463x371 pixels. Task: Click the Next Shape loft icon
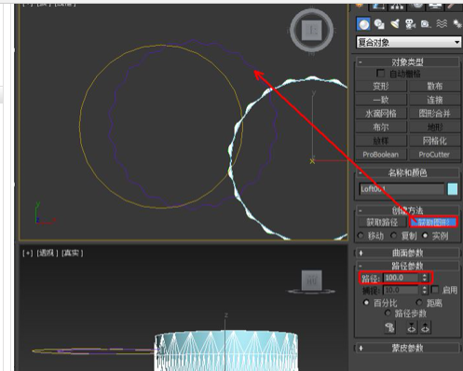pyautogui.click(x=426, y=327)
